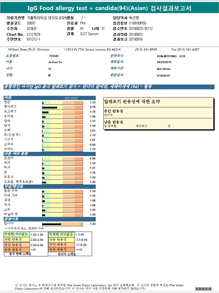Select the request number 723345
The width and height of the screenshot is (219, 293).
click(53, 56)
